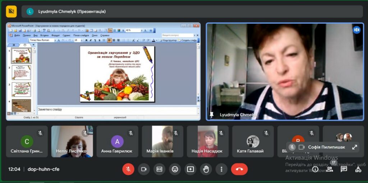Screen dimensions: 368x183
Task: Open the Показ слайдов menu
Action: click(x=81, y=36)
